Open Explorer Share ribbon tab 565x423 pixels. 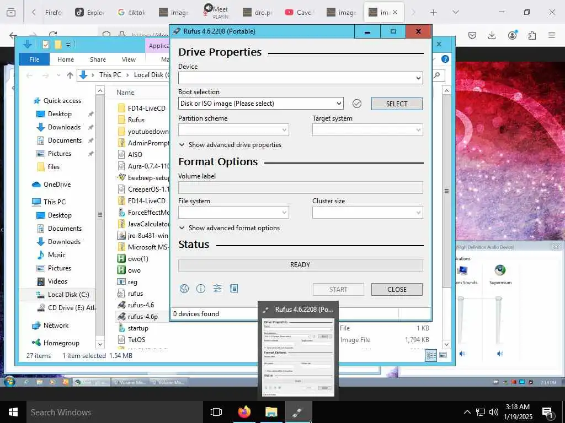click(98, 59)
